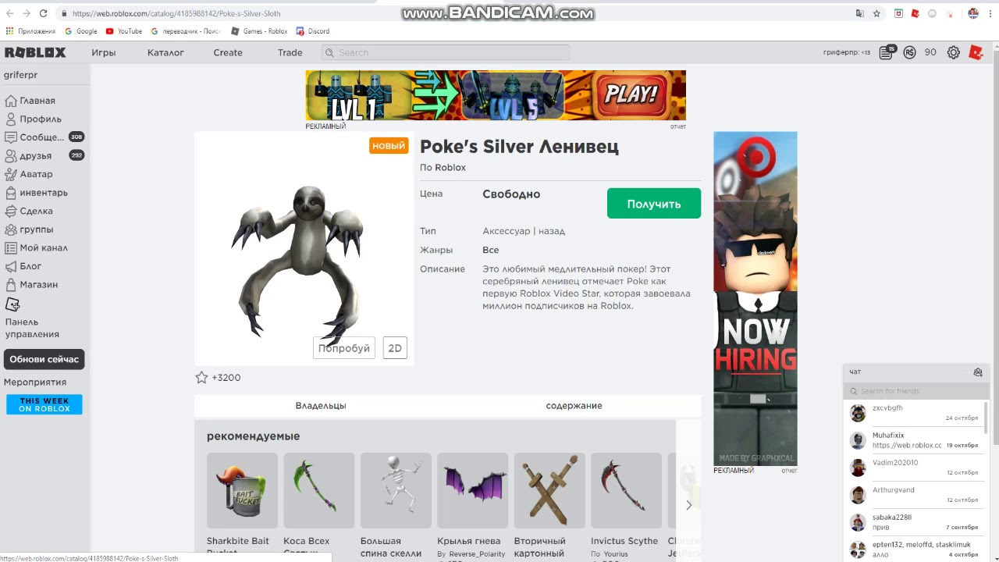Click the Профиль person icon in sidebar
The height and width of the screenshot is (562, 999).
(x=11, y=119)
